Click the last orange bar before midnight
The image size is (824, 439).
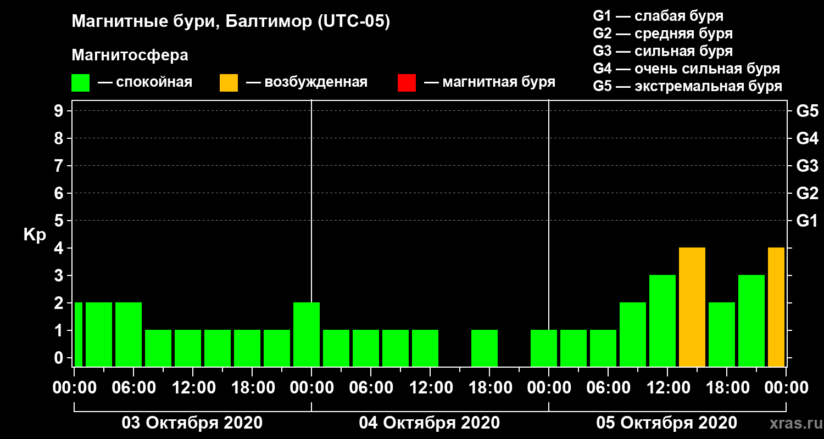click(776, 307)
